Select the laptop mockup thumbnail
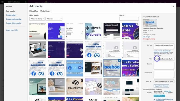 pyautogui.click(x=38, y=50)
